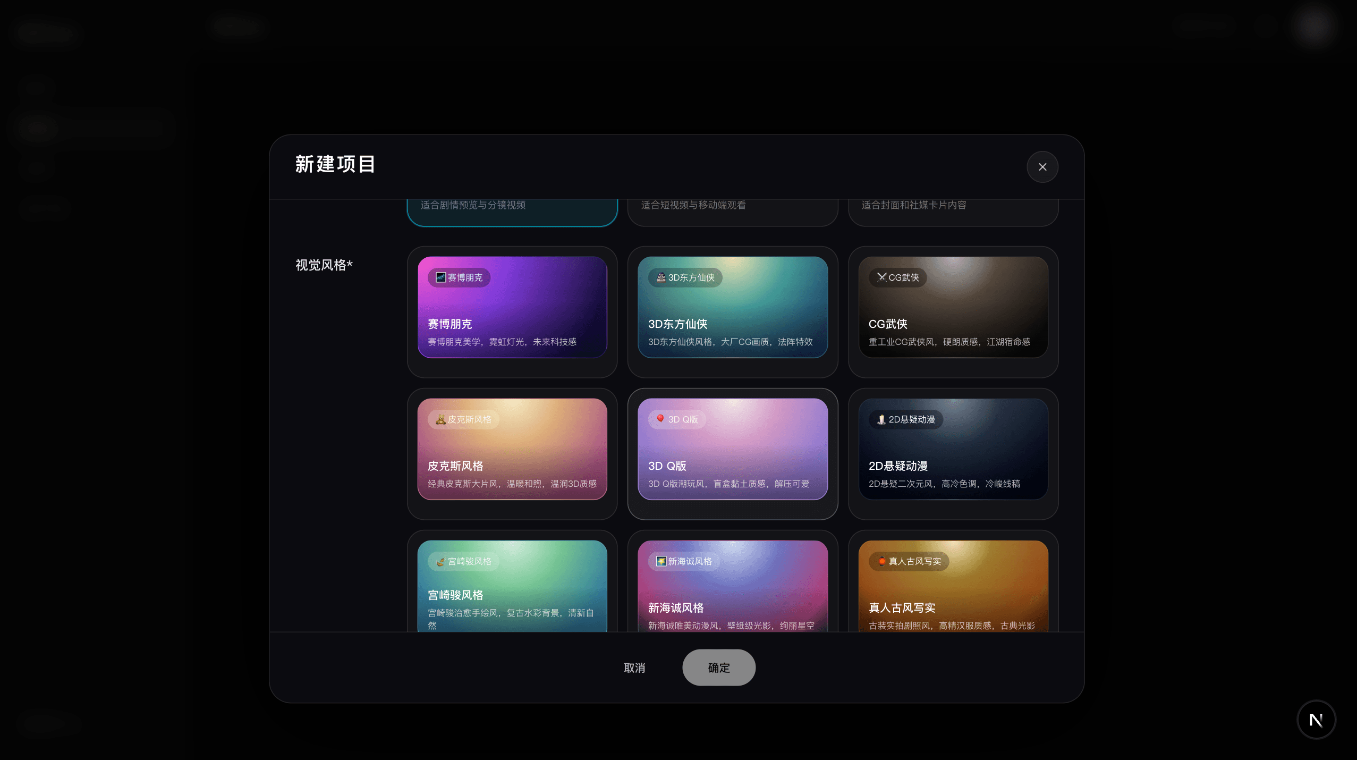Click the 取消 cancel button
The height and width of the screenshot is (760, 1357).
[634, 668]
